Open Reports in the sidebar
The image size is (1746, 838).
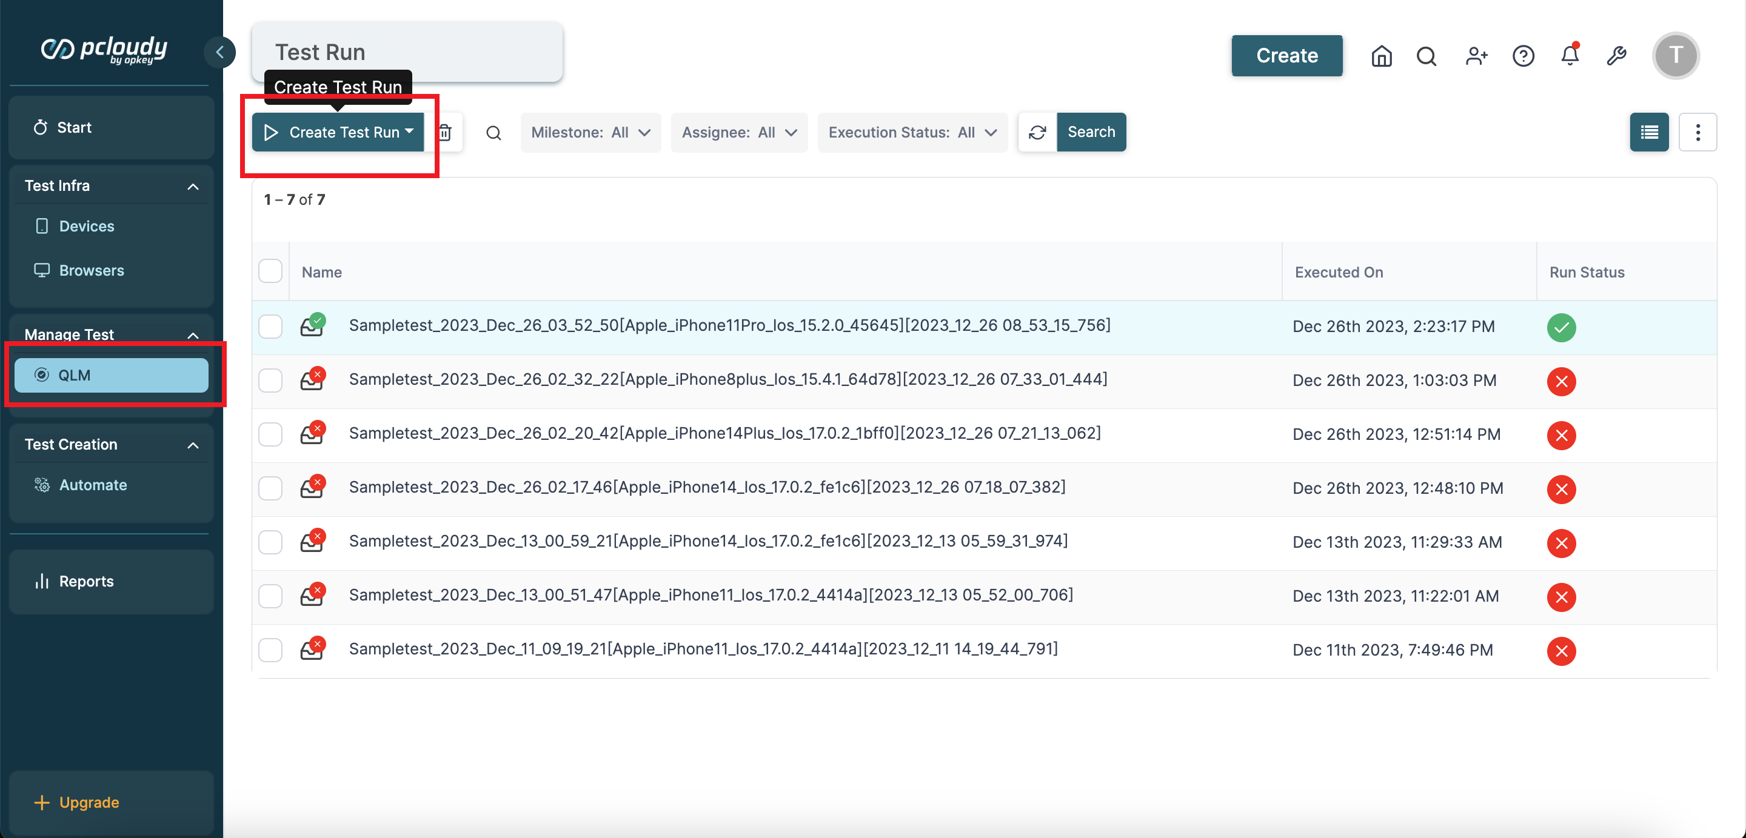click(111, 582)
